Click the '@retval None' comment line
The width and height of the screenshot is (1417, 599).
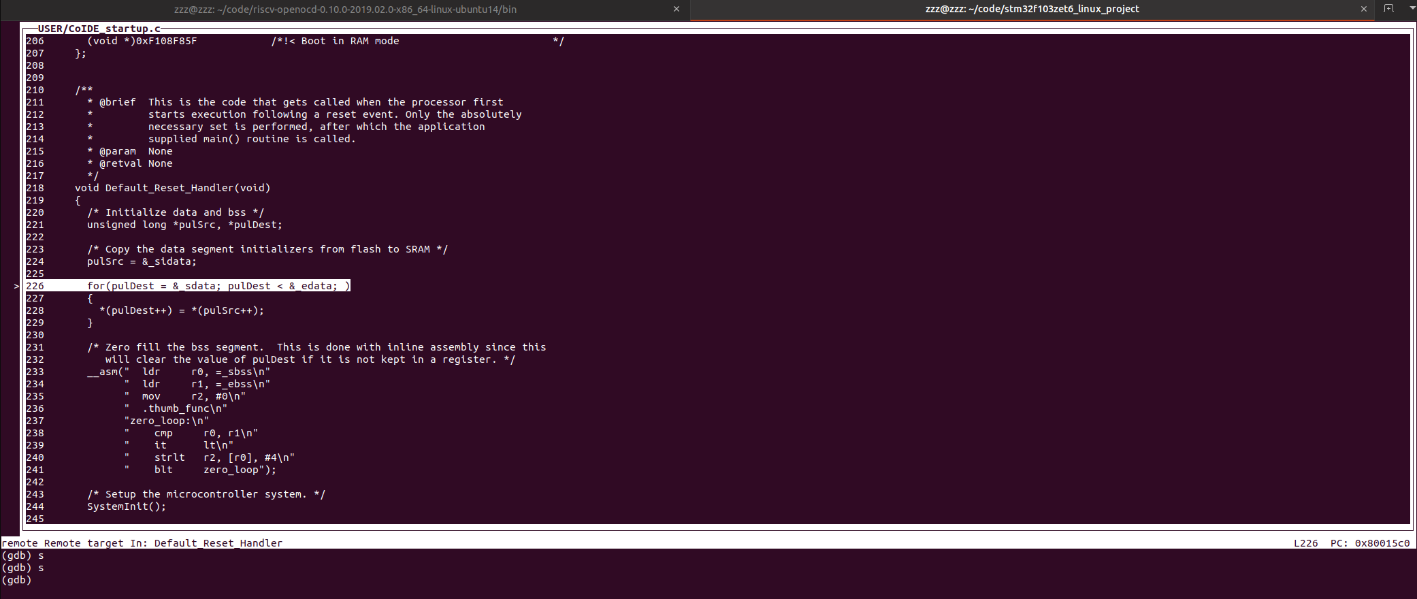[130, 163]
